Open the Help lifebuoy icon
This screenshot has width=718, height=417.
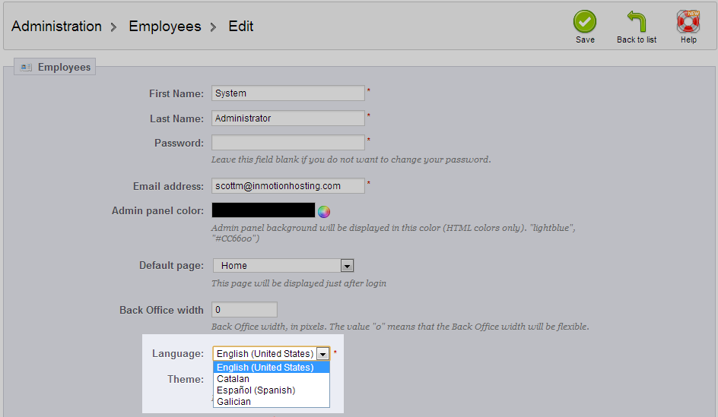point(688,21)
